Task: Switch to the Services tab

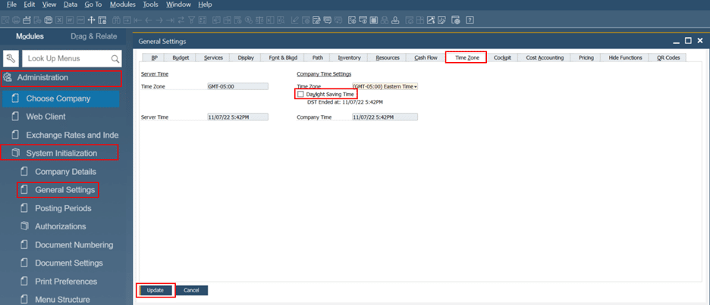Action: [213, 58]
